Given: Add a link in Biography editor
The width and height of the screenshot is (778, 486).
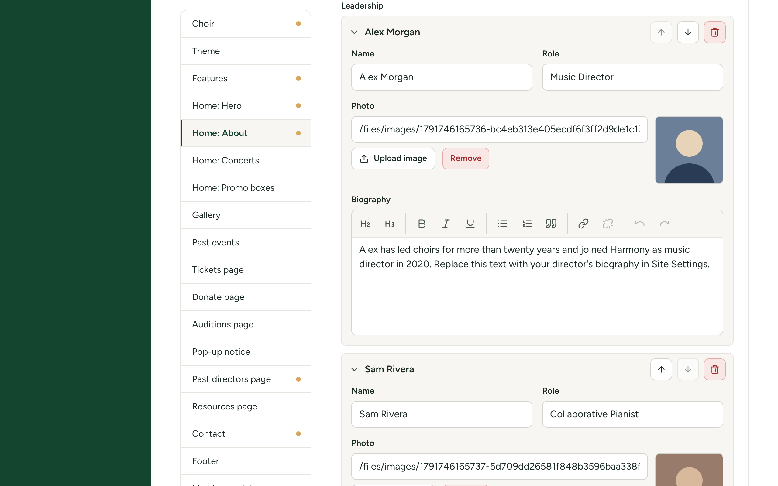Looking at the screenshot, I should click(x=583, y=223).
